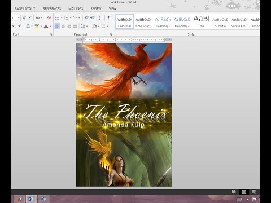Open the Change Case Aa dropdown
The width and height of the screenshot is (271, 203).
(39, 18)
